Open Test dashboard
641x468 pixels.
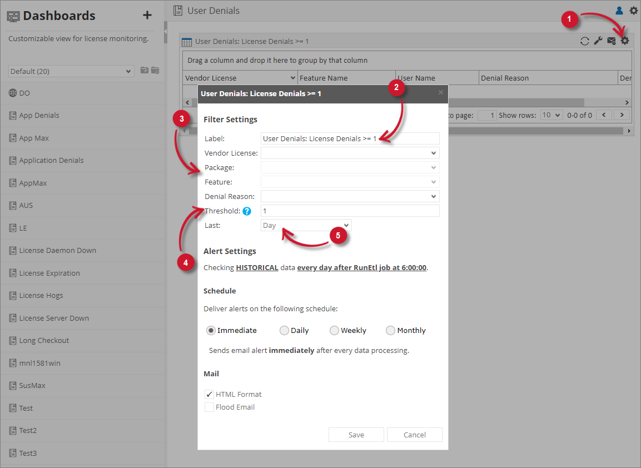(x=82, y=408)
